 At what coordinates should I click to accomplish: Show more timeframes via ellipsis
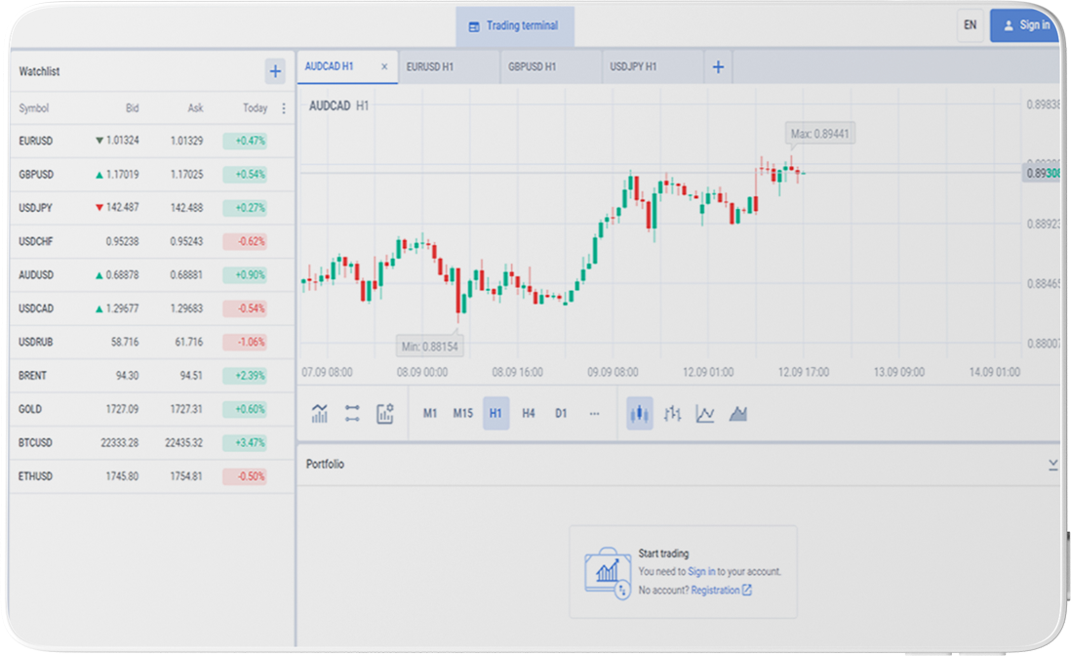594,413
